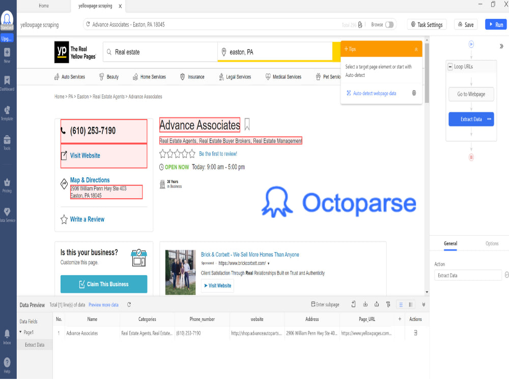The image size is (509, 382).
Task: Close the yellowpage scraping tab
Action: (x=120, y=6)
